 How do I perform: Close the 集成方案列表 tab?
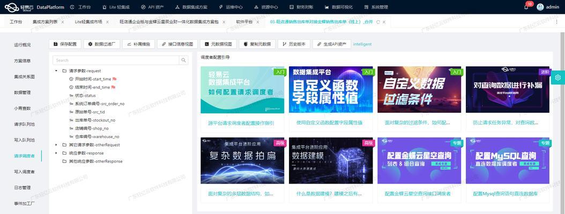click(x=63, y=22)
